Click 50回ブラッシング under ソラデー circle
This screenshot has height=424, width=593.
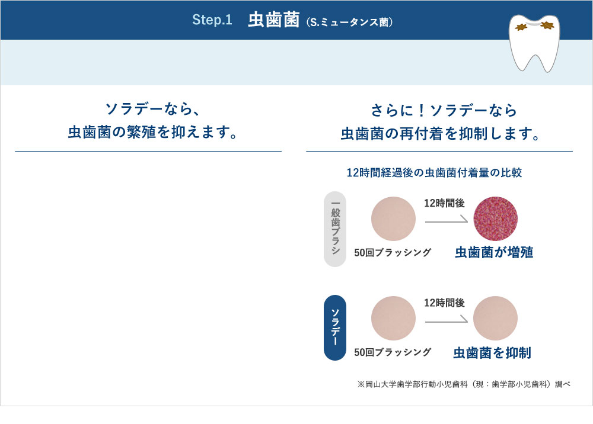pyautogui.click(x=393, y=352)
